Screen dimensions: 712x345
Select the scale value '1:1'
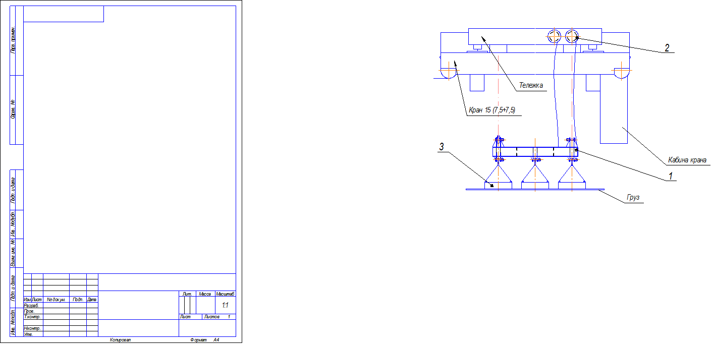[225, 306]
